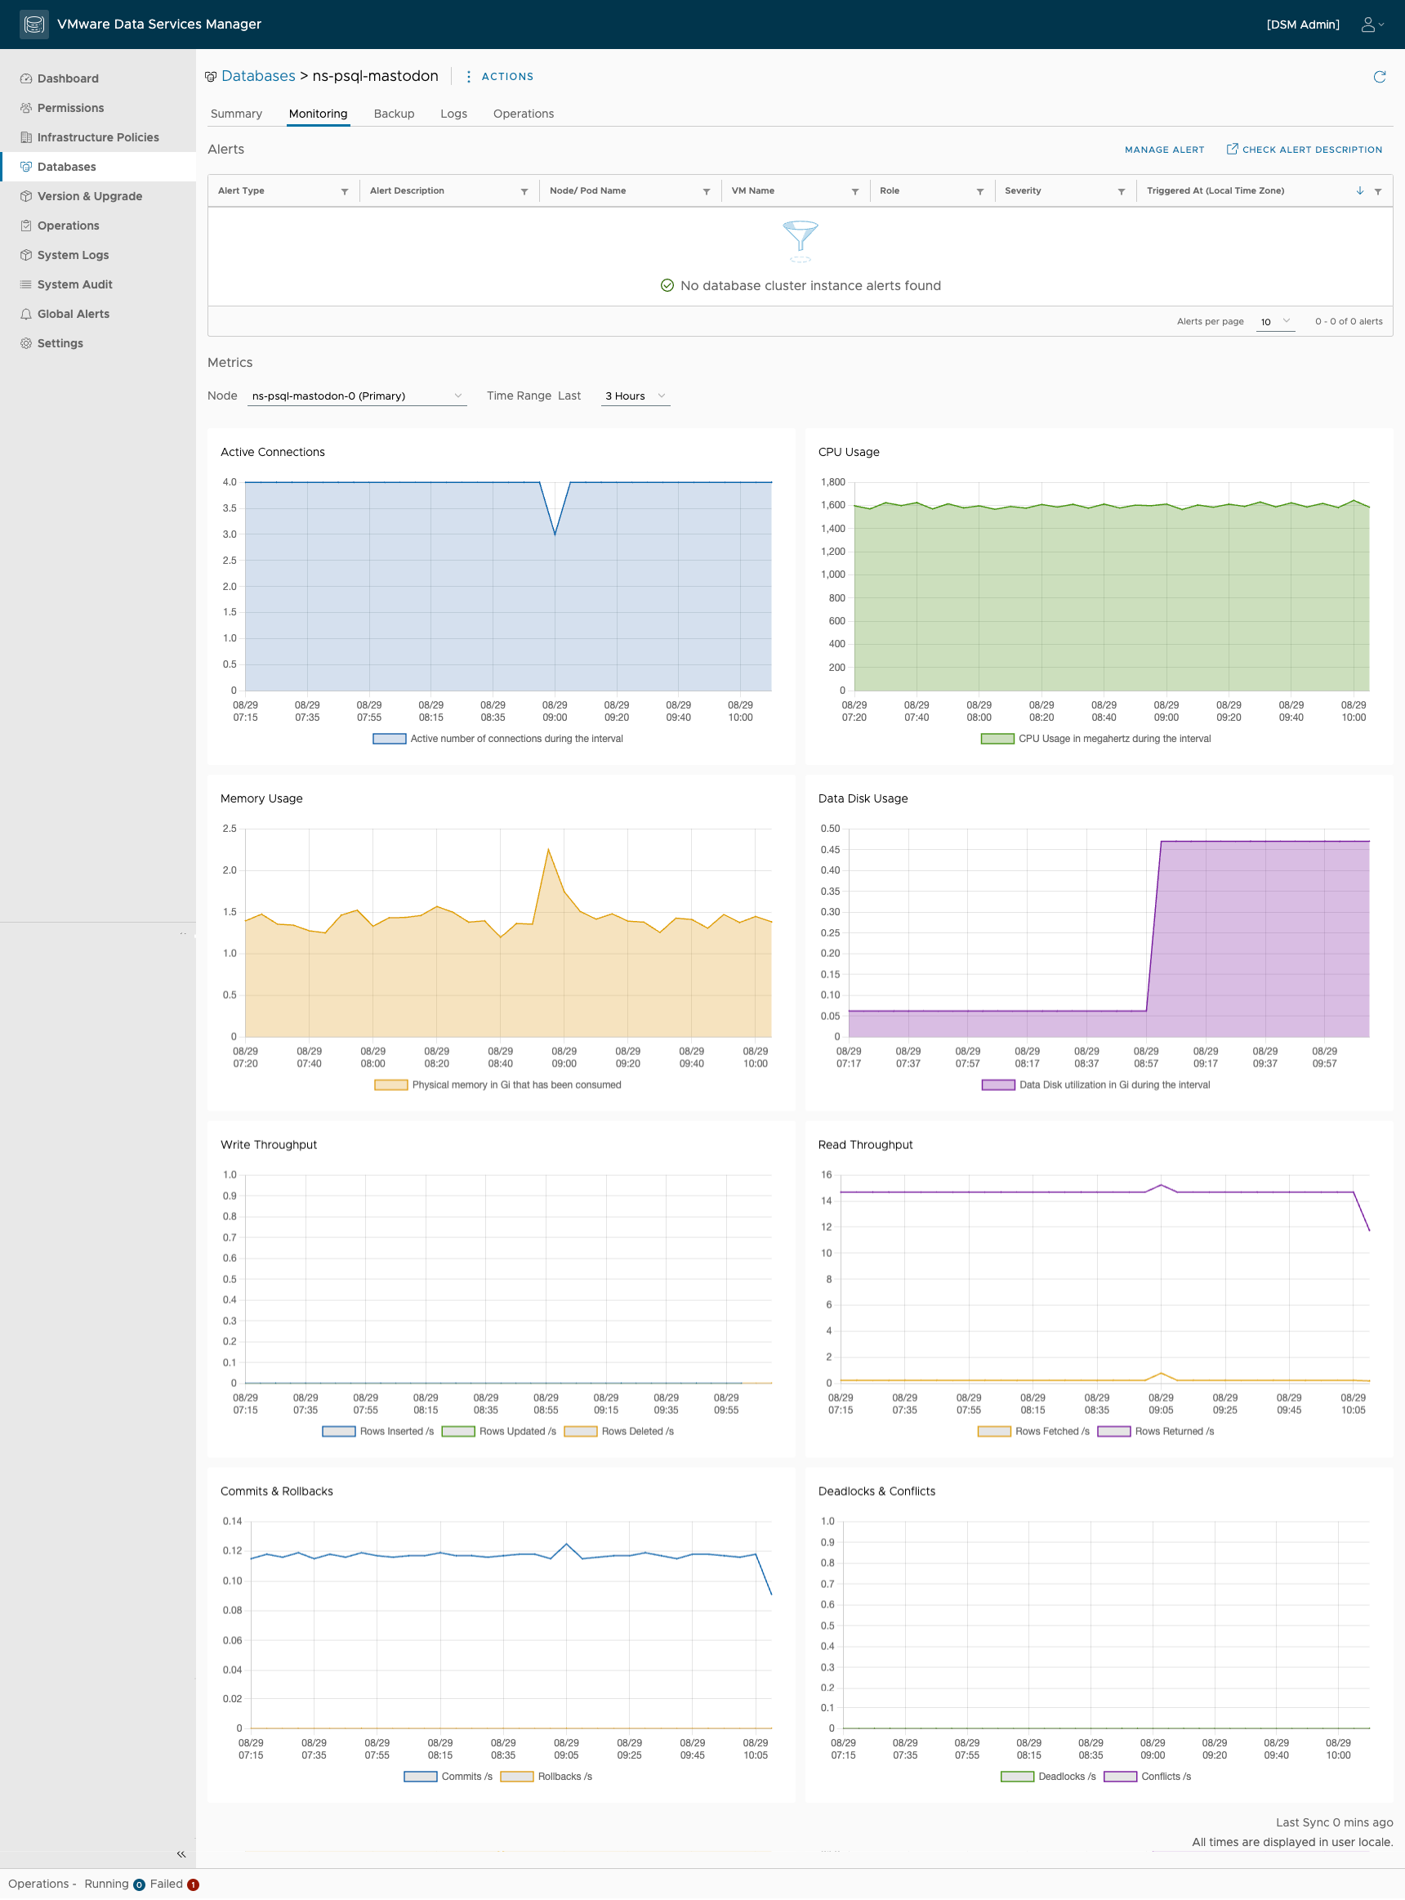The height and width of the screenshot is (1900, 1405).
Task: Open the Node selection dropdown
Action: pyautogui.click(x=357, y=396)
